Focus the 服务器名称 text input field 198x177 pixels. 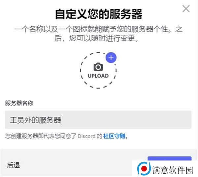[98, 120]
